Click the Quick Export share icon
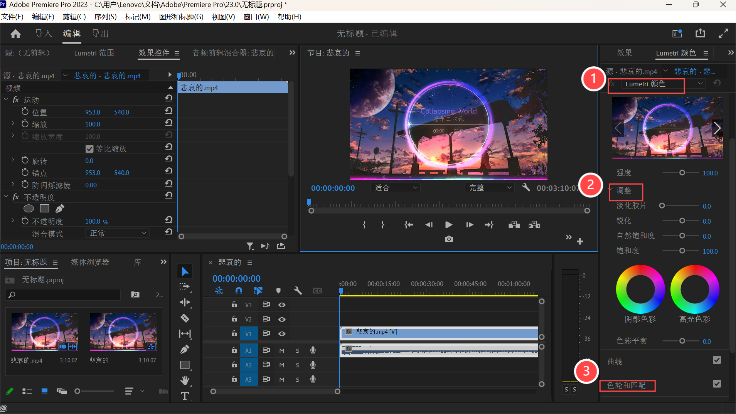This screenshot has height=414, width=736. coord(700,34)
